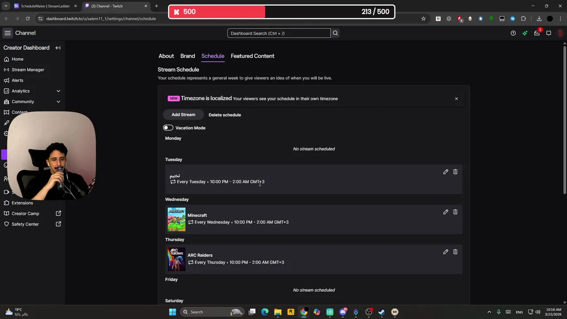The image size is (567, 319).
Task: Open the Windows Start menu
Action: click(172, 312)
